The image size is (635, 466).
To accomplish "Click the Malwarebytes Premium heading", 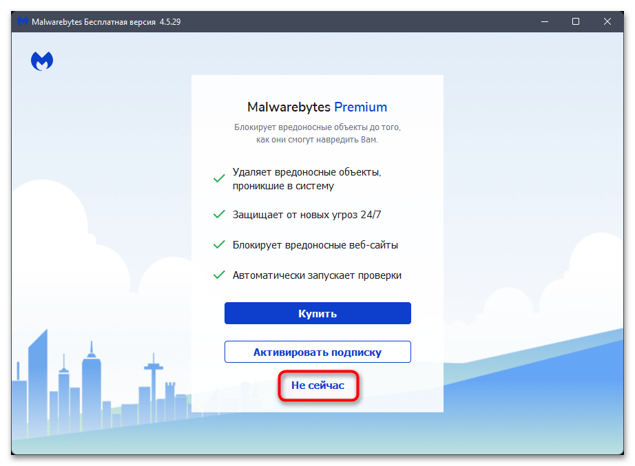I will click(x=317, y=107).
